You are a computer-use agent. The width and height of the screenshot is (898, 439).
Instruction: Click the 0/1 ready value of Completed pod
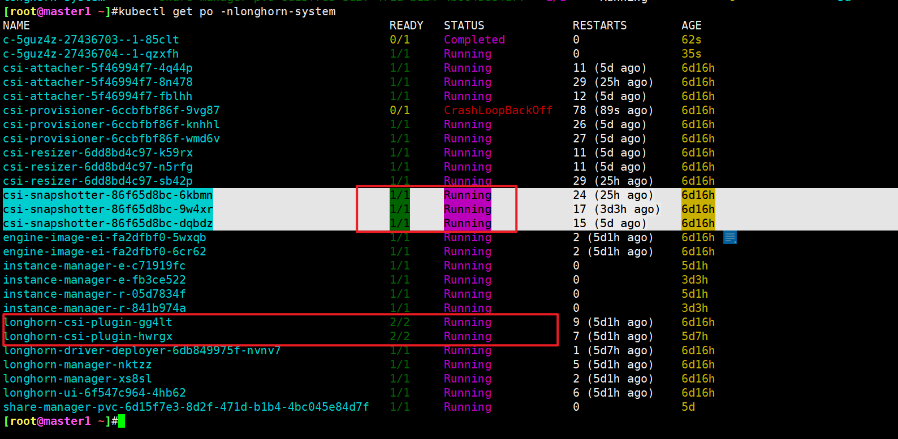(x=400, y=40)
